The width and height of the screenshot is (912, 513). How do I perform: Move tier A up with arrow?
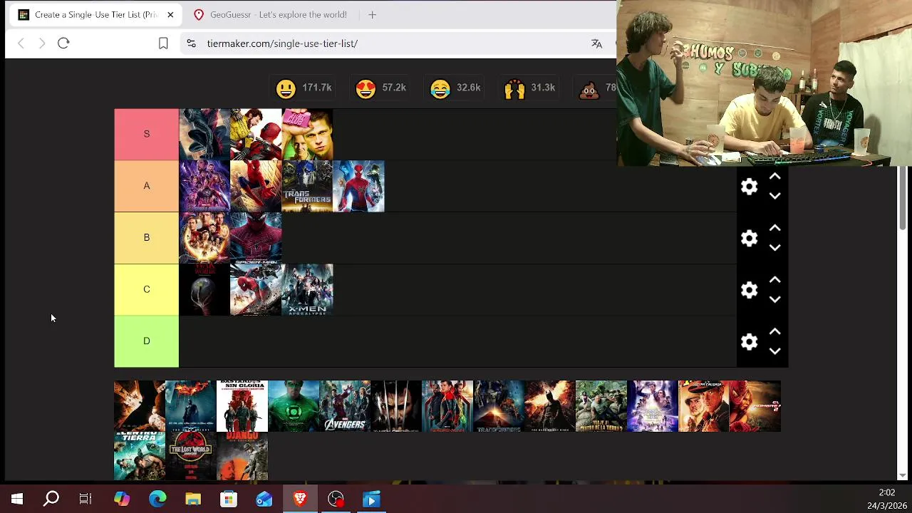775,177
